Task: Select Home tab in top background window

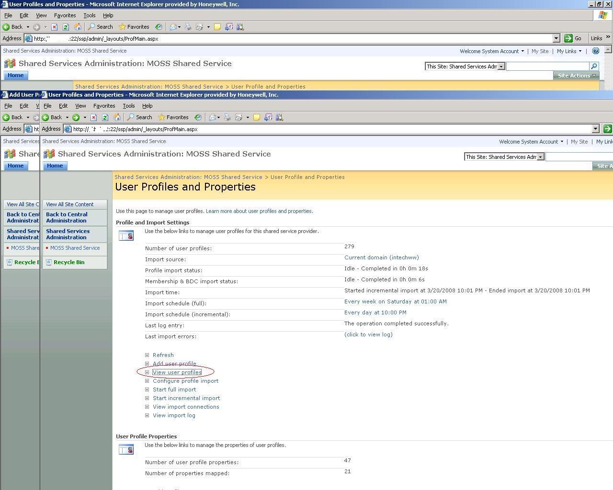Action: point(15,75)
